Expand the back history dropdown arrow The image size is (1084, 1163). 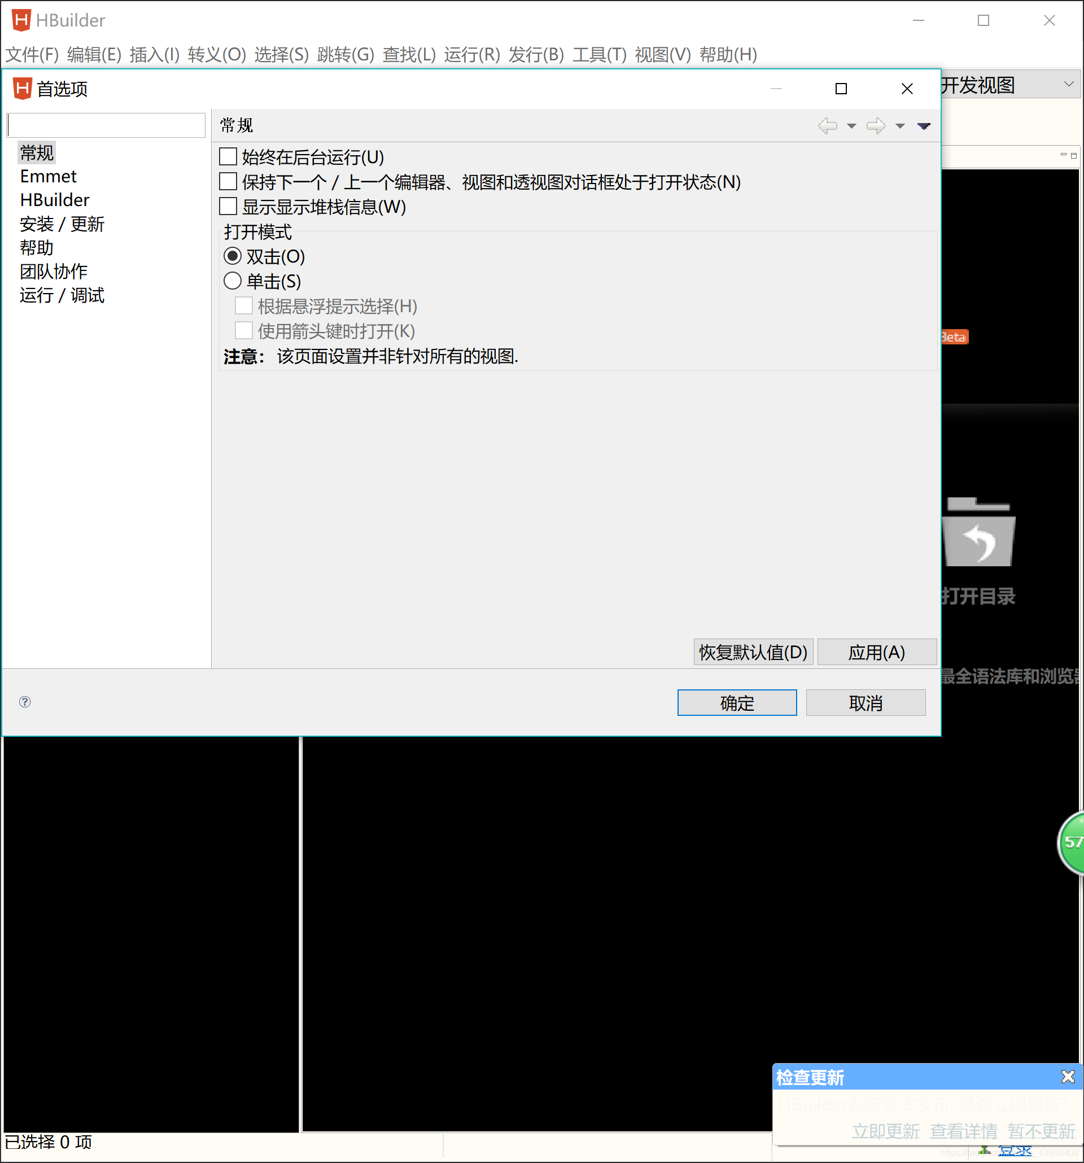[x=852, y=126]
